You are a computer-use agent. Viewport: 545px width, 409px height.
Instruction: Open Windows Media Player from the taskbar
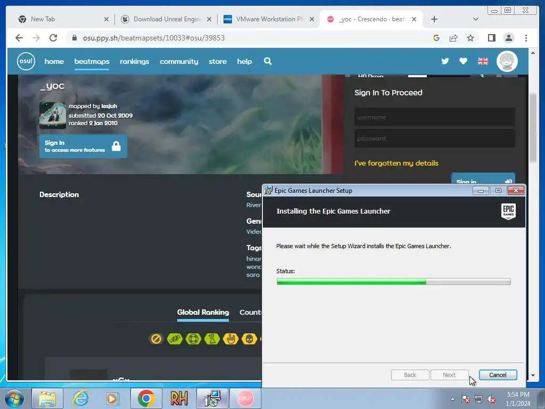coord(112,398)
